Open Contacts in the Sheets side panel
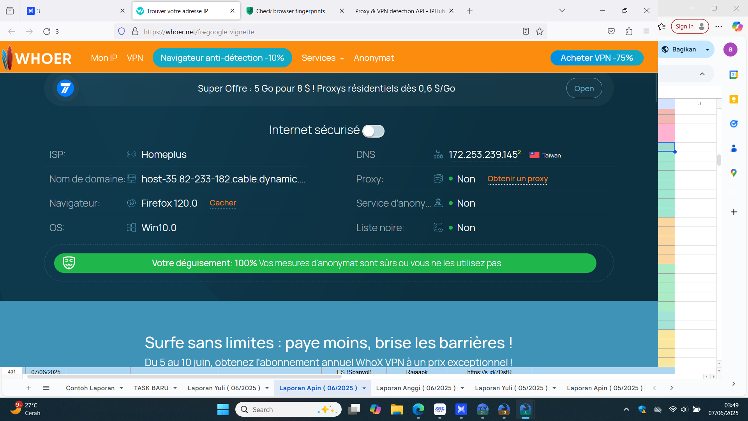 coord(734,148)
